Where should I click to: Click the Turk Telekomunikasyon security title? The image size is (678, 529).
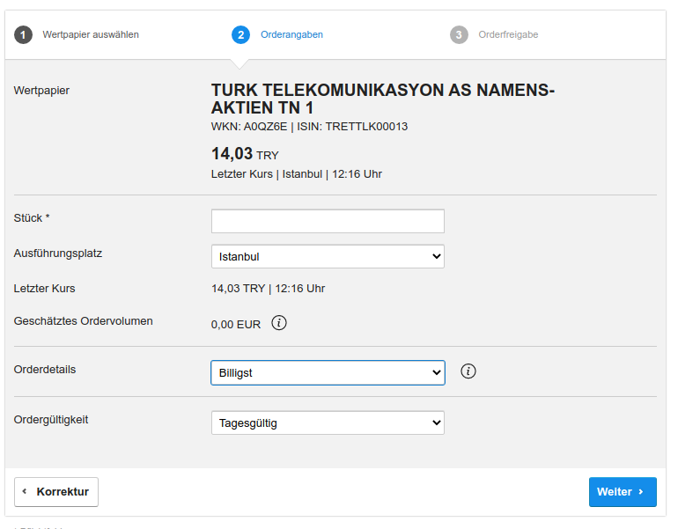coord(383,99)
